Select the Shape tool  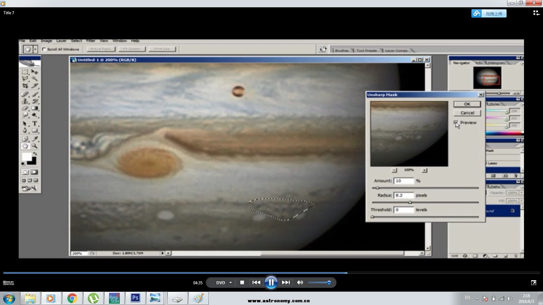click(35, 130)
